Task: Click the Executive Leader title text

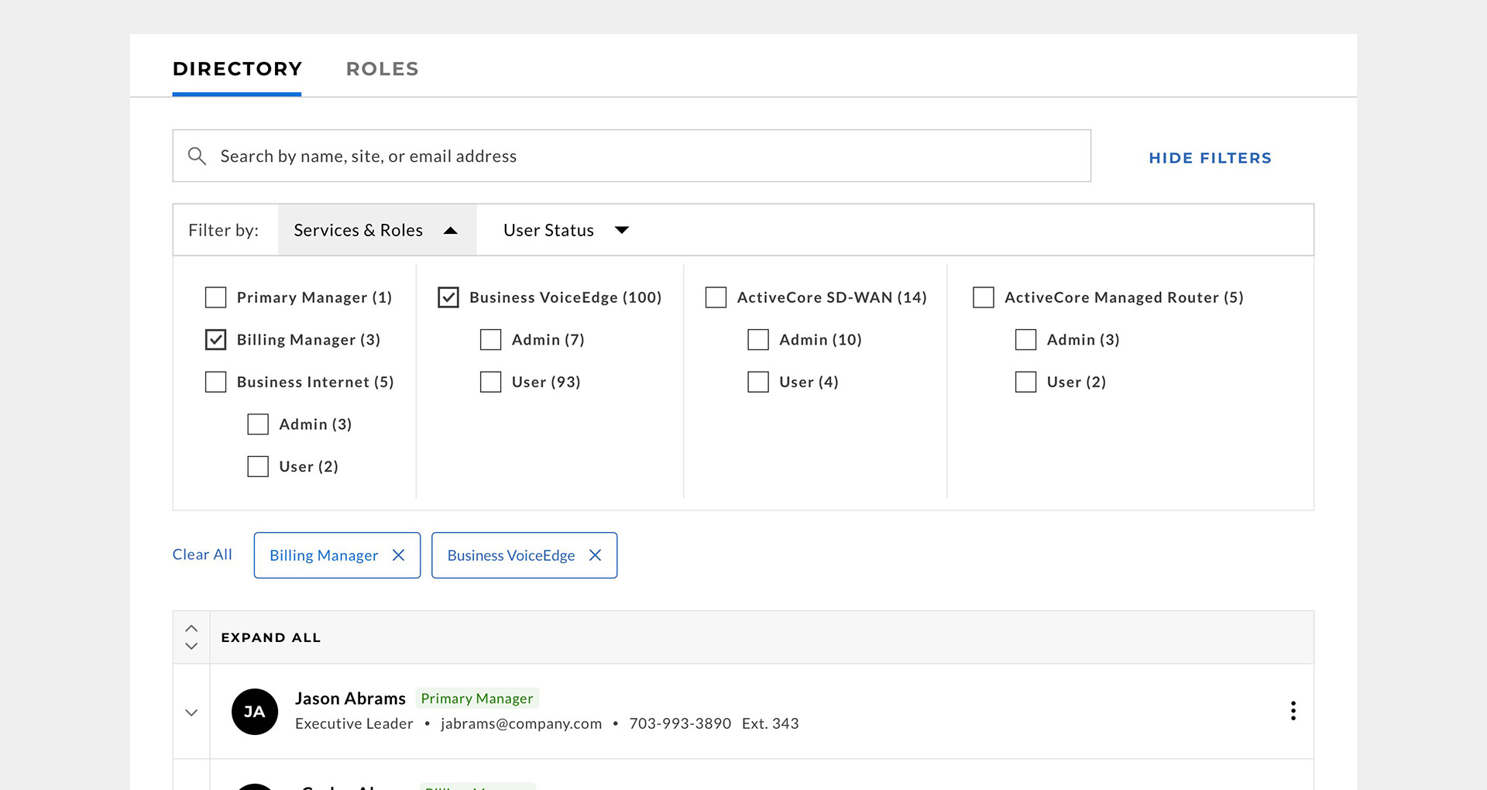Action: tap(354, 723)
